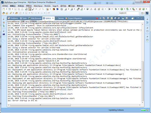This screenshot has width=151, height=113.
Task: Click the console vertical scrollbar thumb
Action: [x=142, y=81]
